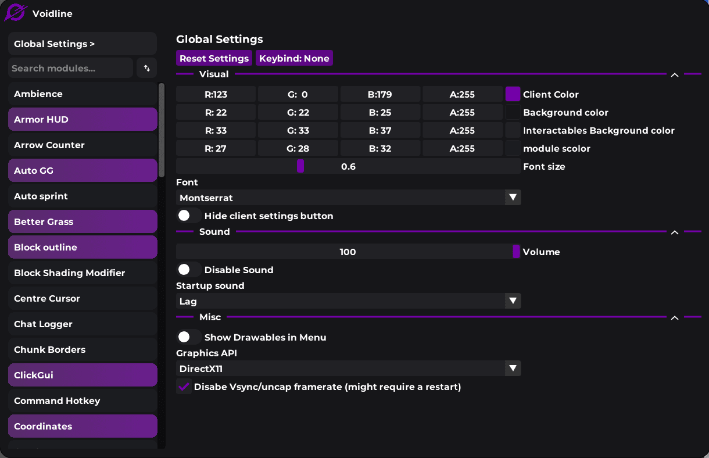Screen dimensions: 709x458
Task: Select Block Shading Modifier module
Action: point(83,273)
